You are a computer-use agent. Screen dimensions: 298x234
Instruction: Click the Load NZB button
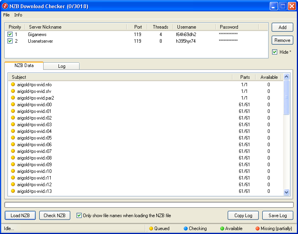20,216
